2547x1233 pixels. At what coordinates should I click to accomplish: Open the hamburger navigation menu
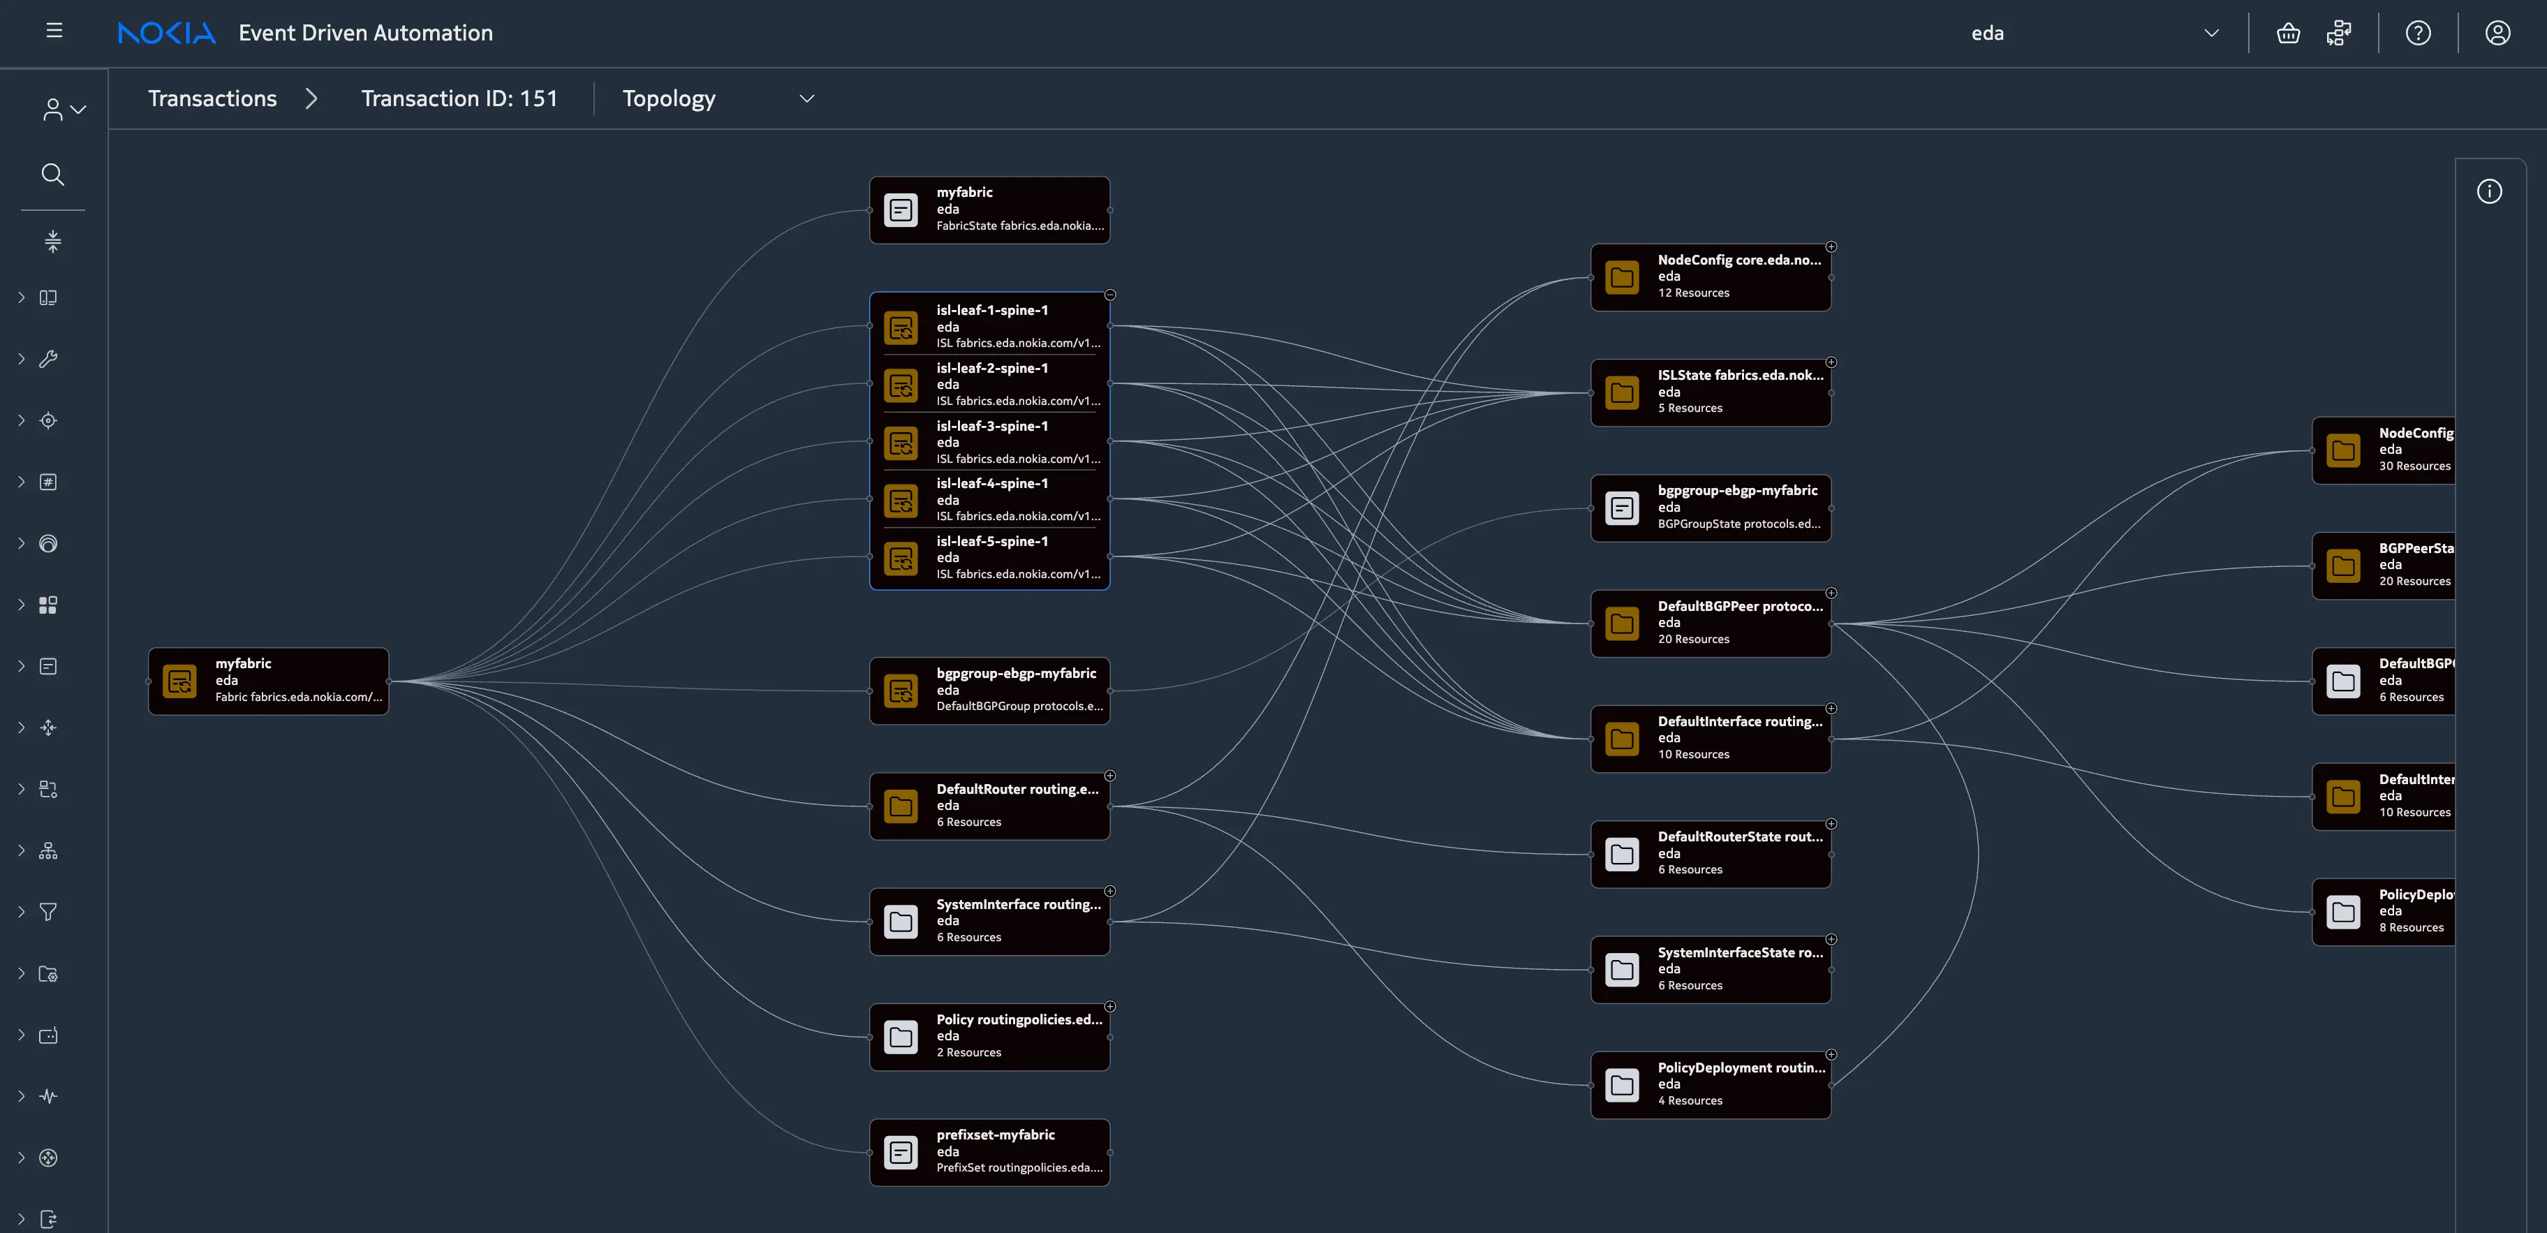pos(54,31)
